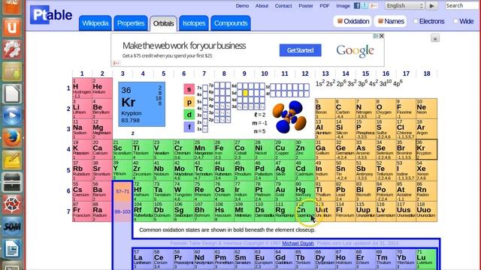Select the Hydrogen element cell

coord(82,88)
